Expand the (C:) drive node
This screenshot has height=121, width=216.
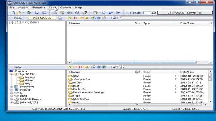(11, 93)
